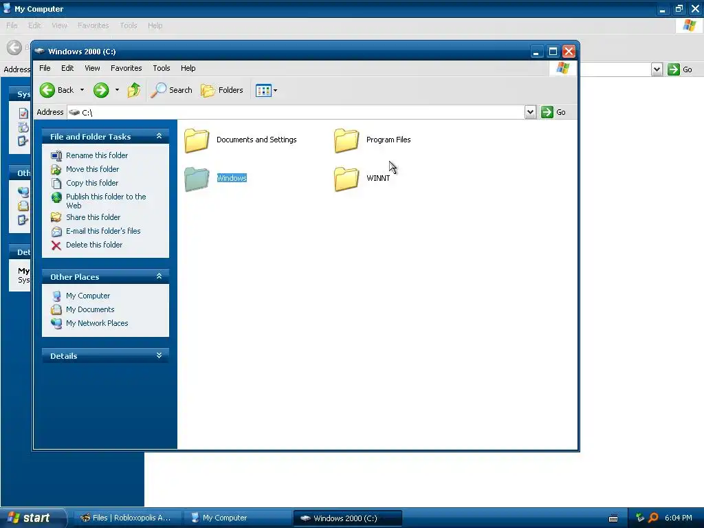The width and height of the screenshot is (704, 528).
Task: Click the red X delete icon
Action: point(56,245)
